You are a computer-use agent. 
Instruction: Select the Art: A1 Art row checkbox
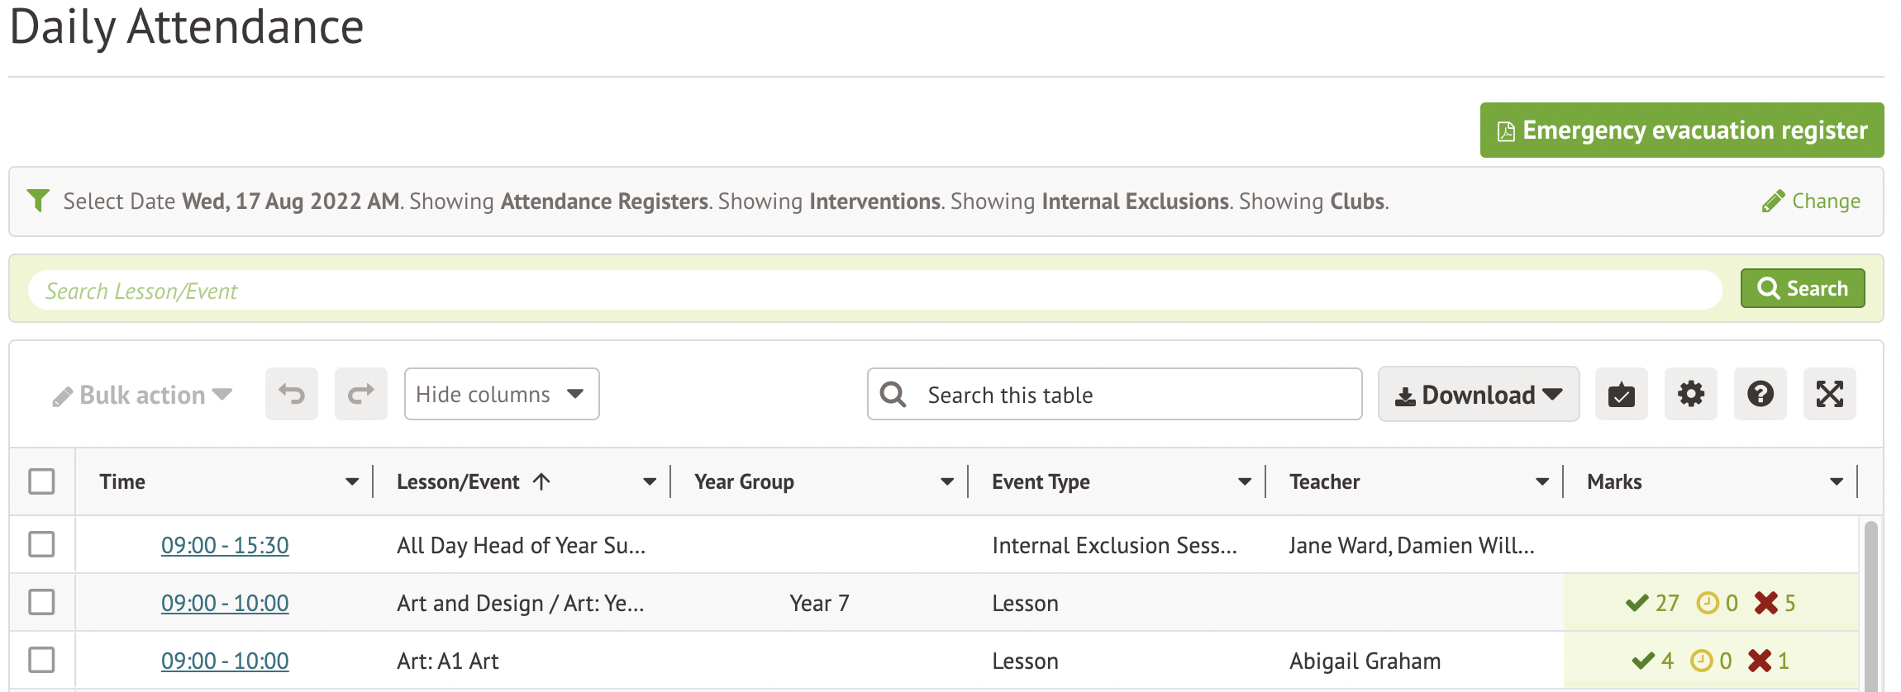pyautogui.click(x=41, y=660)
